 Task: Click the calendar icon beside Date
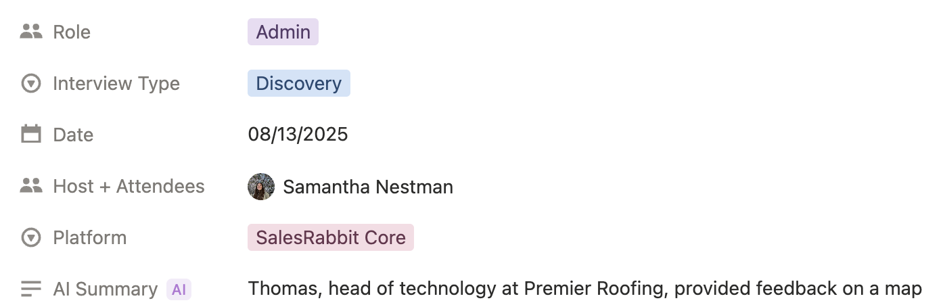point(31,135)
